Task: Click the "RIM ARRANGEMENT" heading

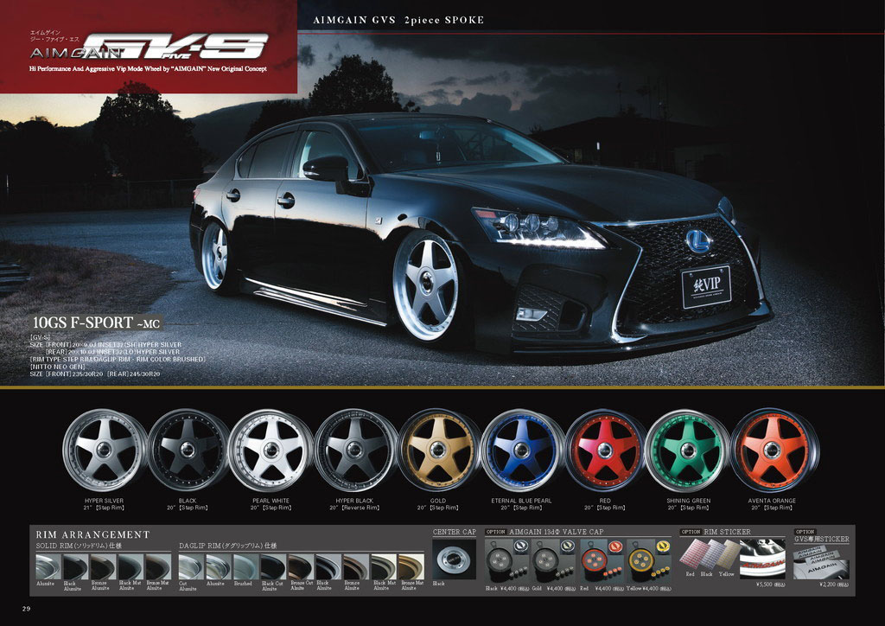Action: pyautogui.click(x=92, y=534)
